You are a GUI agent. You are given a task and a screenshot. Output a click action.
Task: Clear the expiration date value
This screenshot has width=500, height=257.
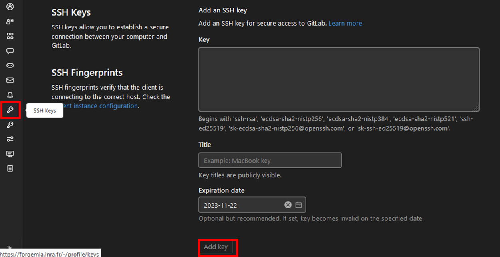(x=288, y=205)
